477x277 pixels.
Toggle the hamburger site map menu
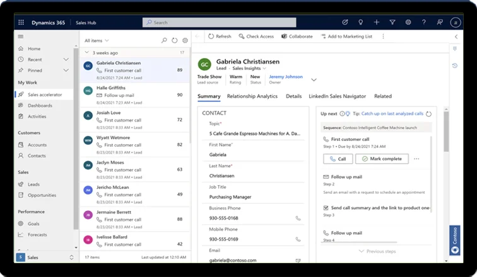(x=21, y=37)
